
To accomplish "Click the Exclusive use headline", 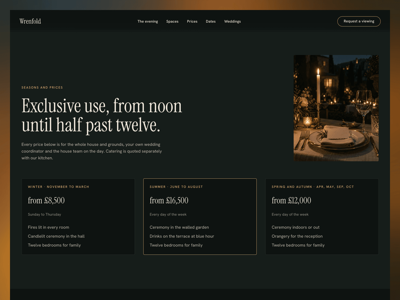I will point(102,115).
